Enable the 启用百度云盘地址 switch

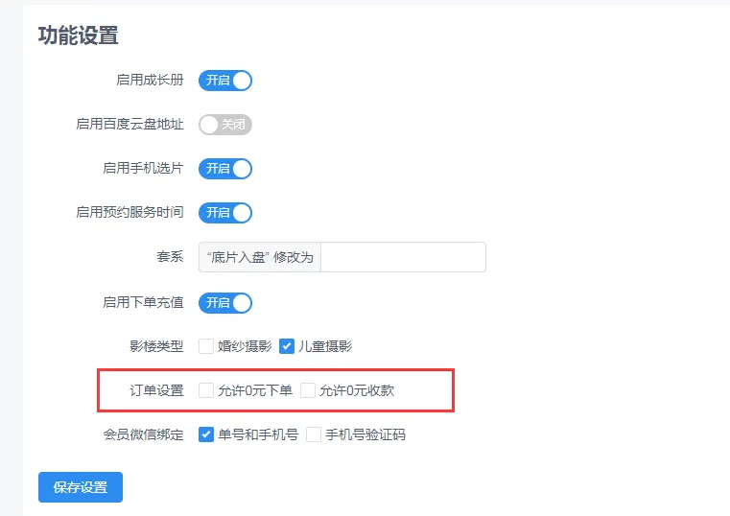point(225,125)
